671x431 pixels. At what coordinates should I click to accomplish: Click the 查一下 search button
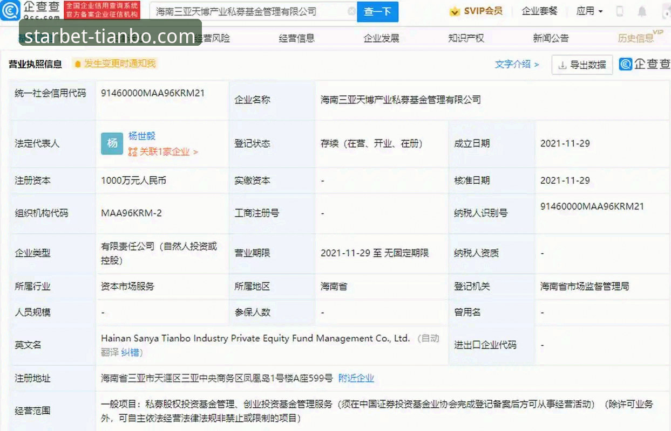377,11
